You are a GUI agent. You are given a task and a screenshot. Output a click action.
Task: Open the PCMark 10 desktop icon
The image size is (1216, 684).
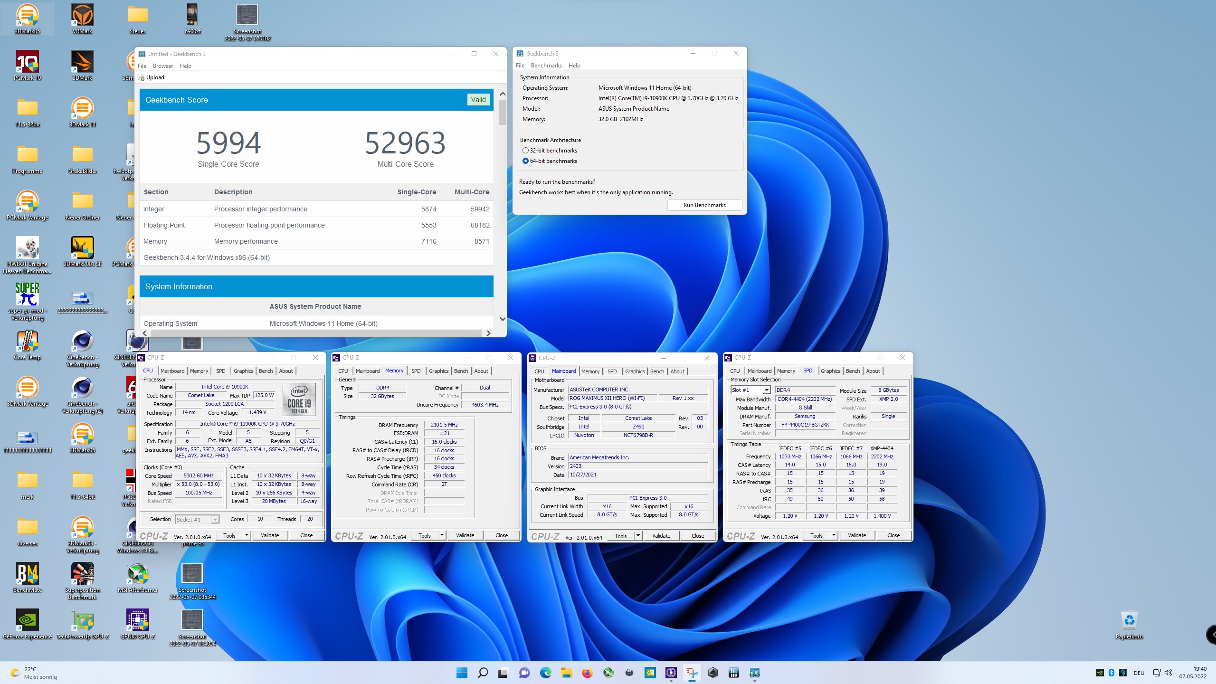(28, 66)
